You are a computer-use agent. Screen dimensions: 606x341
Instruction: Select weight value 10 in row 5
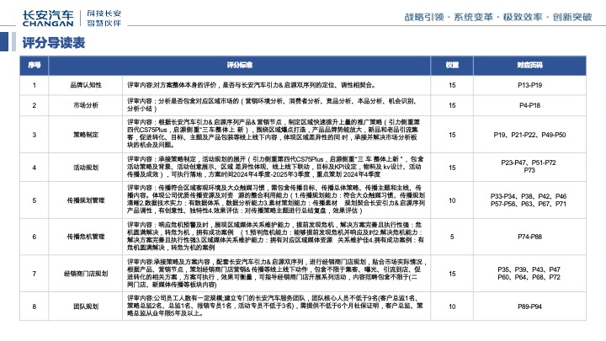(x=452, y=200)
